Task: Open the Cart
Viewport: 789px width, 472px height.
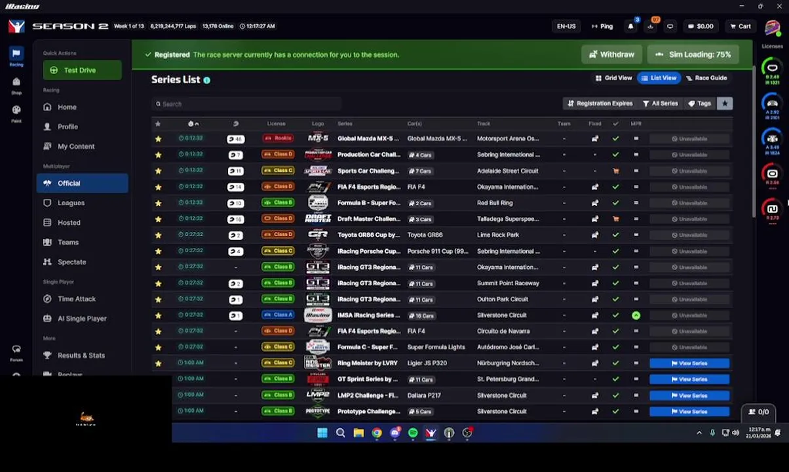Action: (740, 26)
